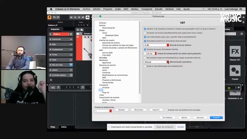Click the AQ button in transport bar
The image size is (247, 139).
point(53,88)
